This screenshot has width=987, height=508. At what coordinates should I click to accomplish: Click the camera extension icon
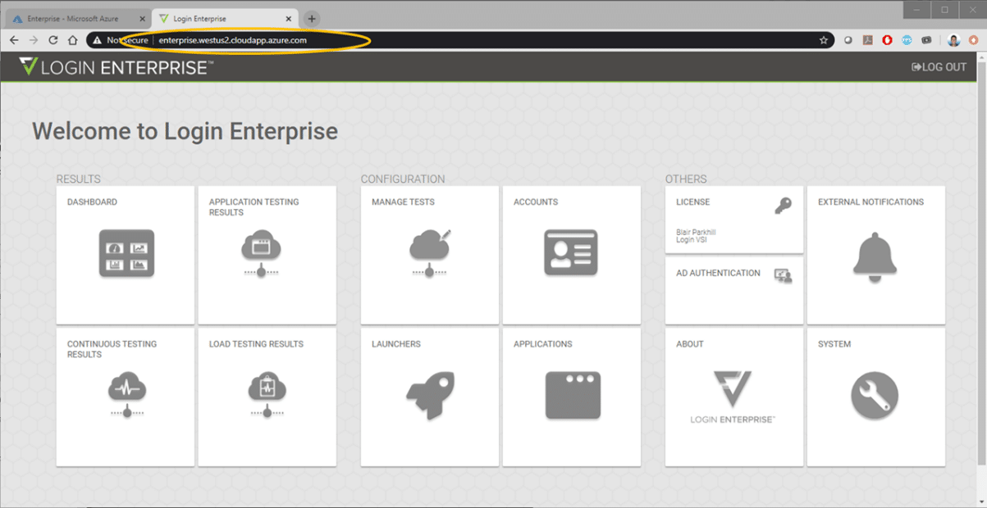926,39
